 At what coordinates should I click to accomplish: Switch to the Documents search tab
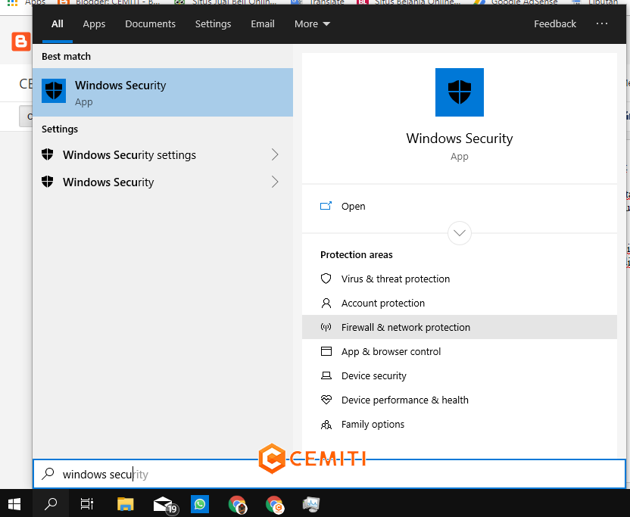(150, 24)
